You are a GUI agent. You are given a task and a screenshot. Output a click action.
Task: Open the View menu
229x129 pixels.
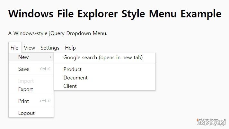[x=30, y=48]
